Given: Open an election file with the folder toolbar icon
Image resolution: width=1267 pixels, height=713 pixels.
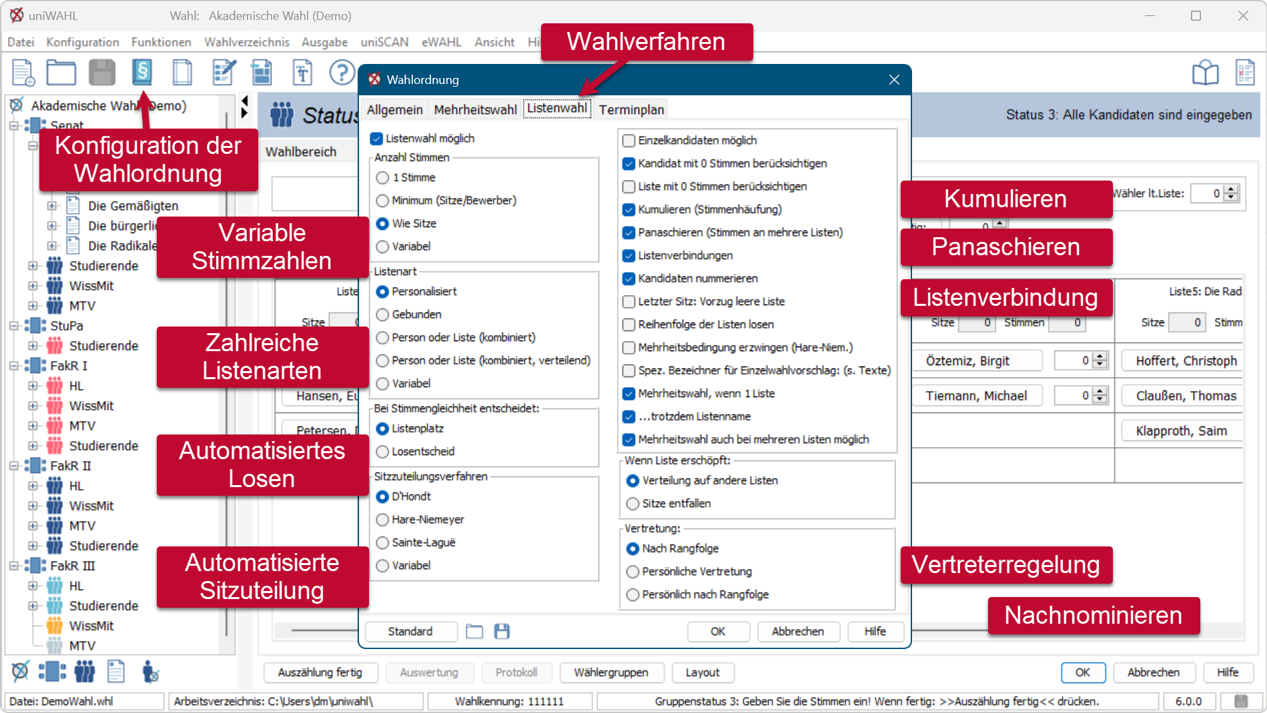Looking at the screenshot, I should pos(61,73).
